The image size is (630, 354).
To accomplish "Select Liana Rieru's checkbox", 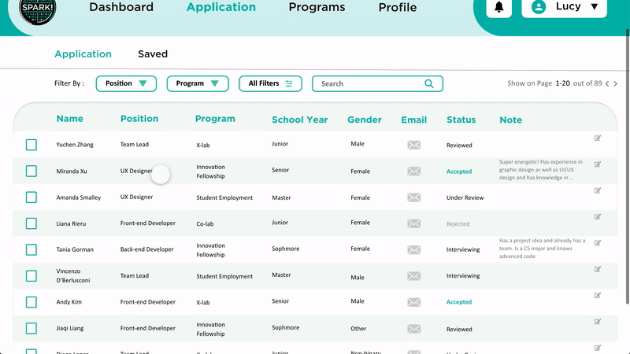I will click(31, 223).
